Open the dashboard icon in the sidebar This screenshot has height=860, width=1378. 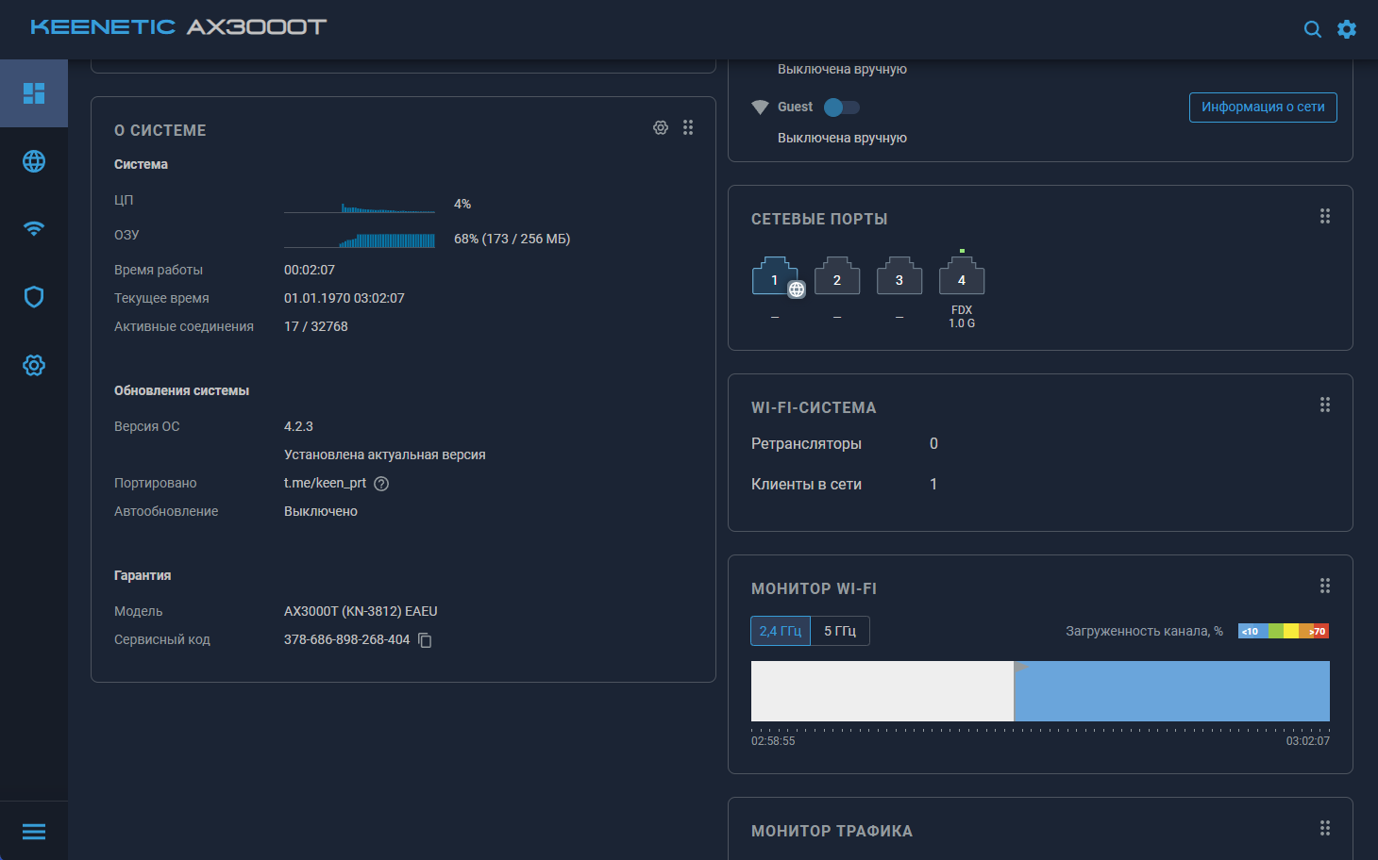(34, 93)
